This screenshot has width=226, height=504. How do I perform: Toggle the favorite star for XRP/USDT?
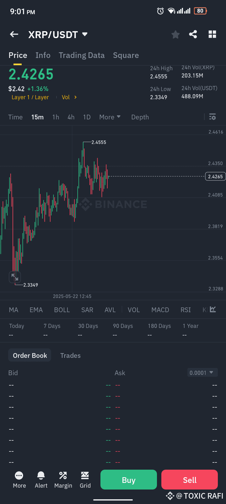pos(175,34)
